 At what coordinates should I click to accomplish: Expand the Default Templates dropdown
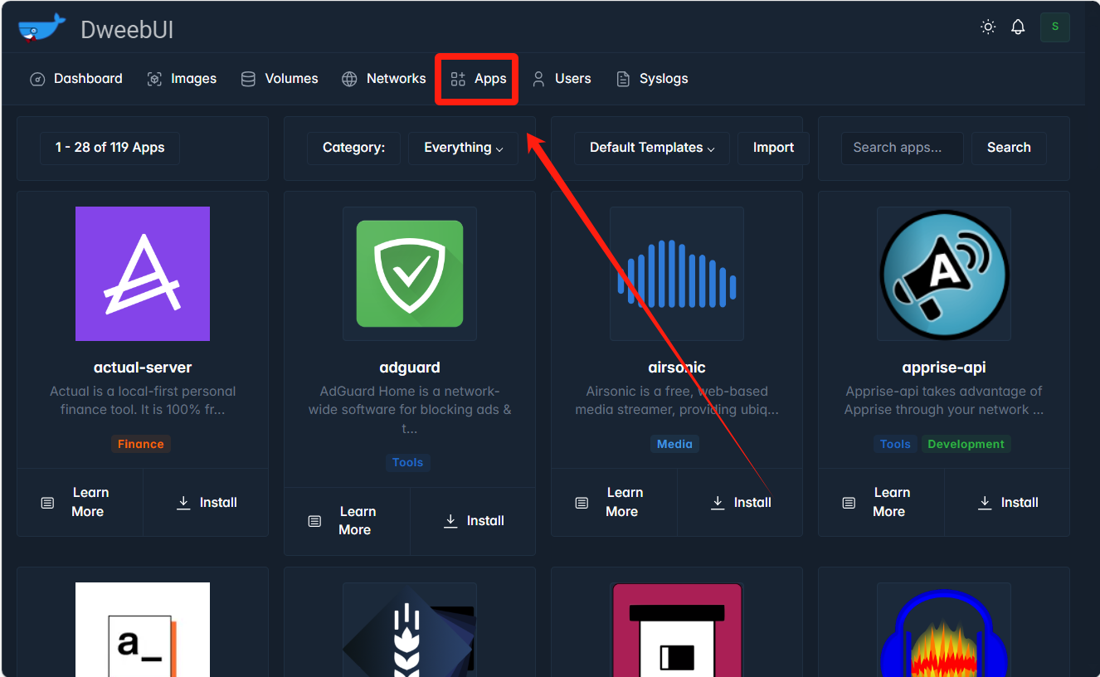(651, 148)
